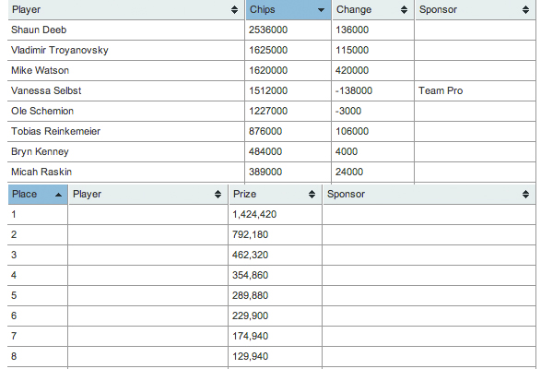Image resolution: width=541 pixels, height=369 pixels.
Task: Sort the payout table by the Place header
Action: [25, 194]
